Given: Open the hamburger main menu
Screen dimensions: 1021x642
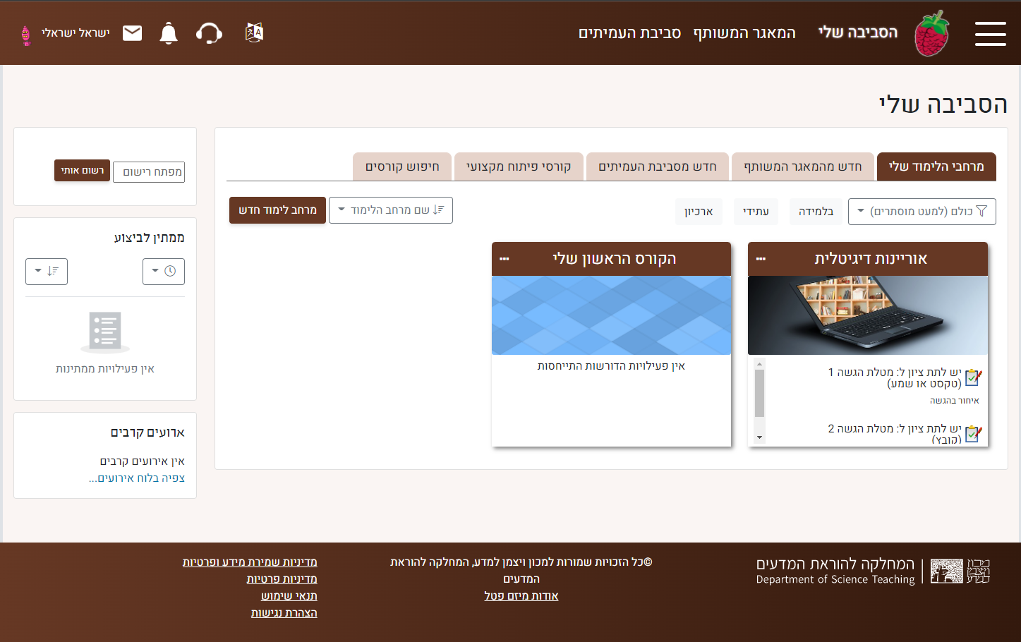Looking at the screenshot, I should (990, 33).
